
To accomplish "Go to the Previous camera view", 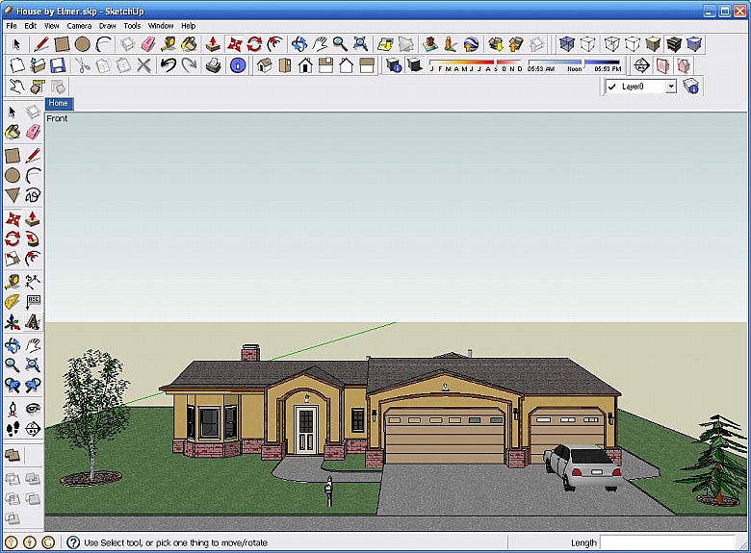I will pyautogui.click(x=13, y=385).
